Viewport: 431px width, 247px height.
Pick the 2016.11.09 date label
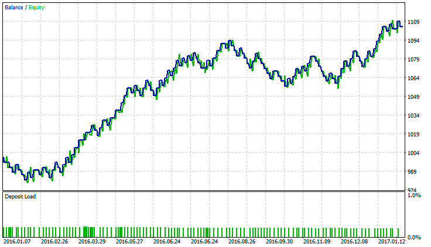pos(317,242)
